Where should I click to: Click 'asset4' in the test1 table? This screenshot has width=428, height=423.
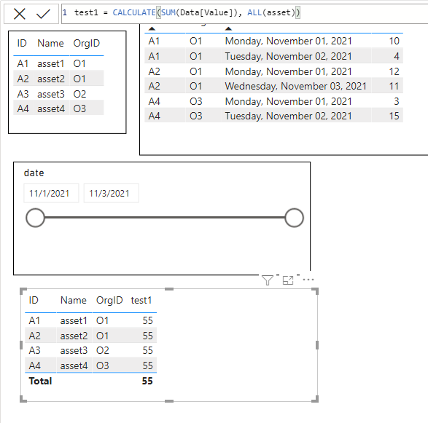click(74, 365)
